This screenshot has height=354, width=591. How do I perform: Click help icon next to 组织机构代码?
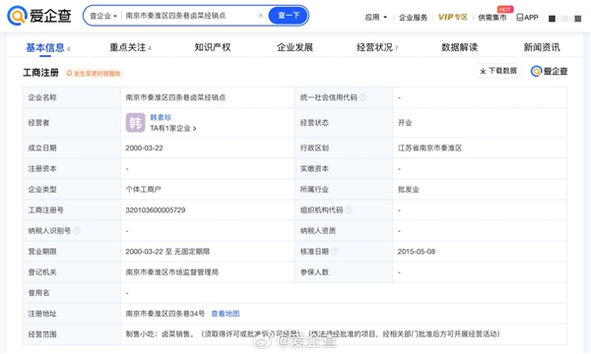(349, 209)
